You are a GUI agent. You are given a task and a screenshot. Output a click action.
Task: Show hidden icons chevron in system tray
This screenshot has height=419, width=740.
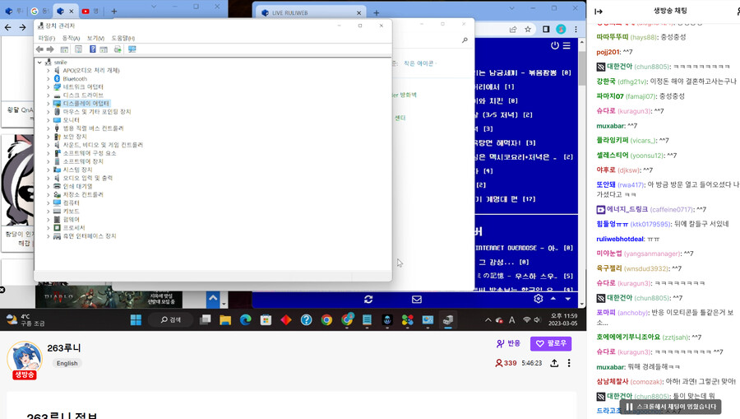488,320
